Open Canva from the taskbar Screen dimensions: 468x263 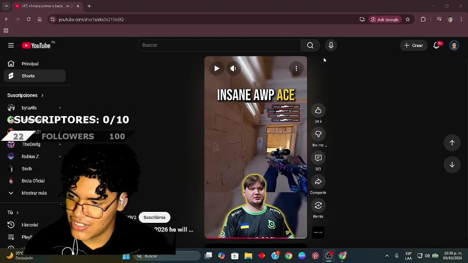pos(302,256)
